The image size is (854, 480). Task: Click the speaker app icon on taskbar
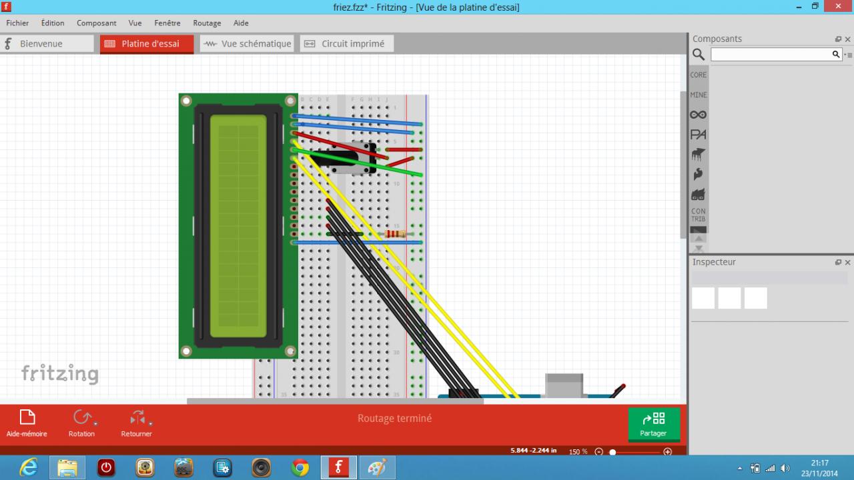[x=261, y=468]
